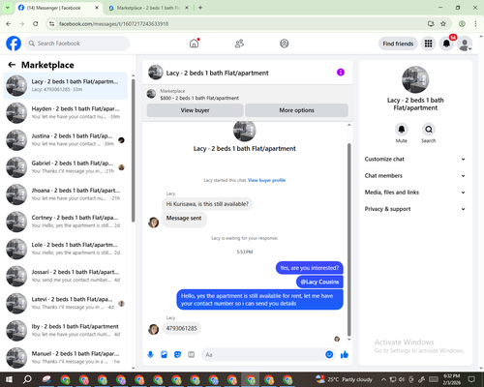Expand the Chat members section

415,176
